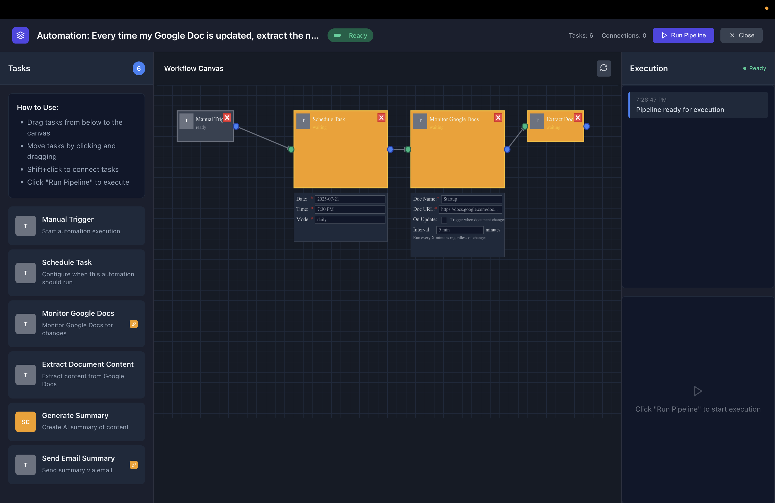The image size is (775, 503).
Task: Click the link icon on Monitor Google Docs task
Action: [133, 324]
